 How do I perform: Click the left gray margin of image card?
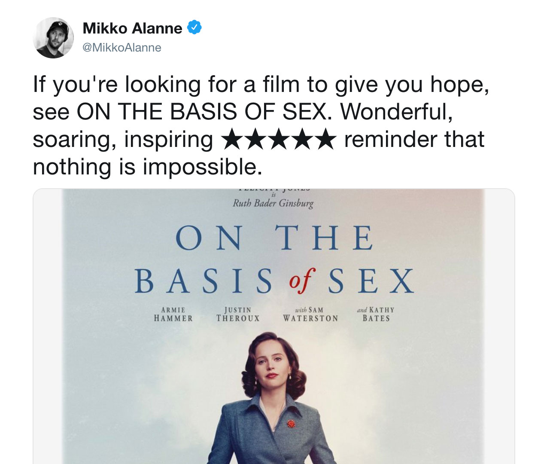[x=48, y=327]
